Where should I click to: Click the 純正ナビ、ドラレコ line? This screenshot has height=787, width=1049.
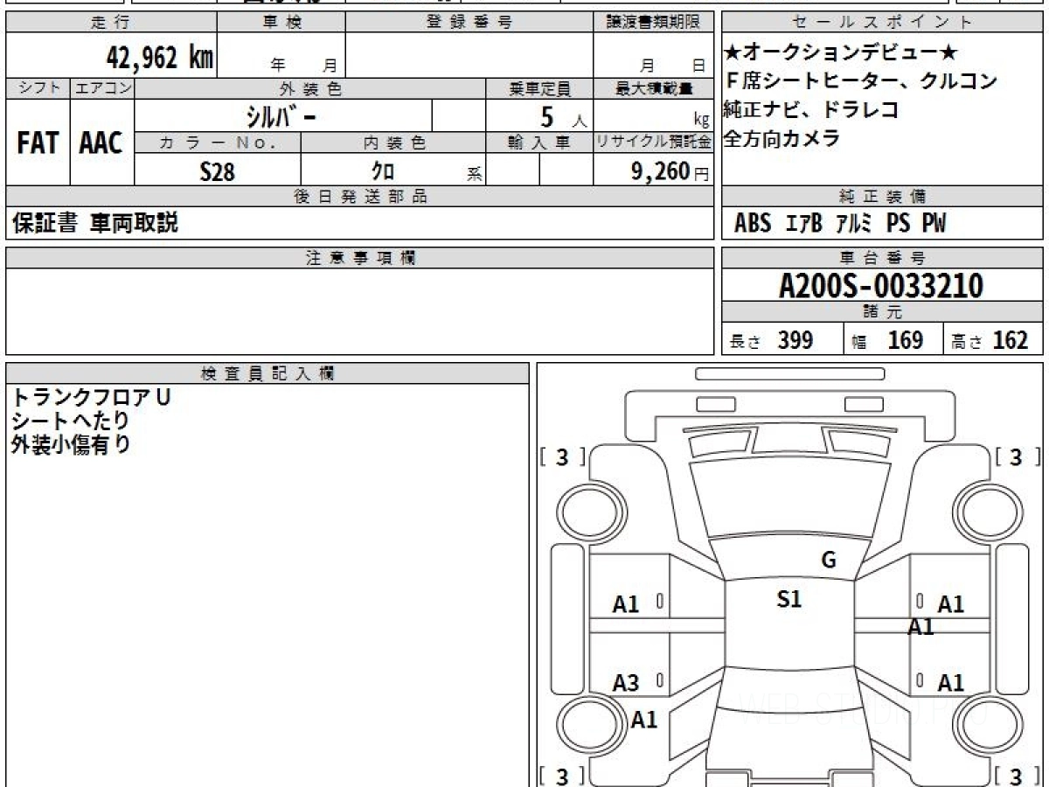(811, 109)
